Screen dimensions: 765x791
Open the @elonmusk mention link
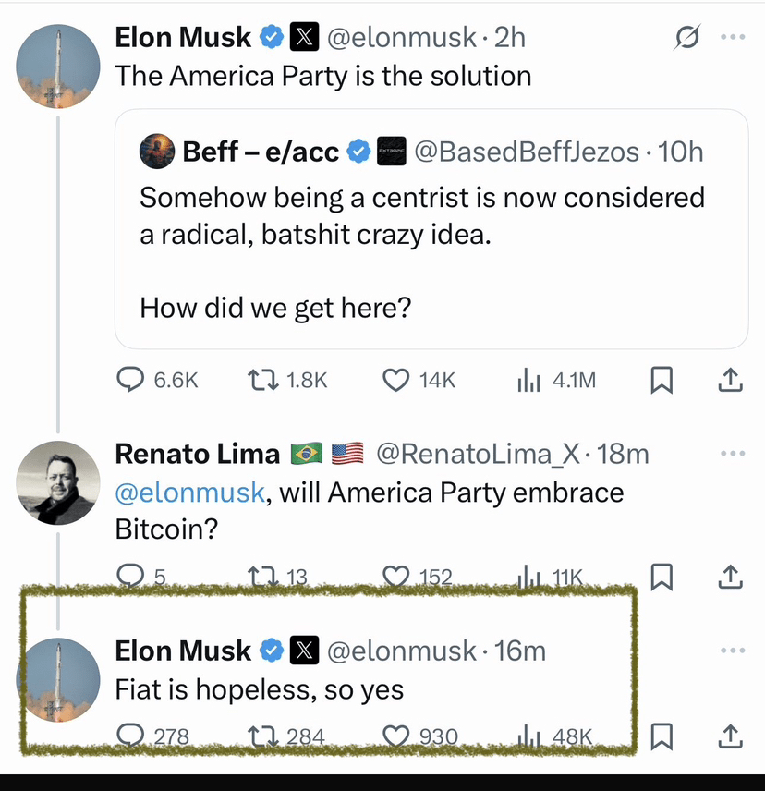[x=189, y=493]
